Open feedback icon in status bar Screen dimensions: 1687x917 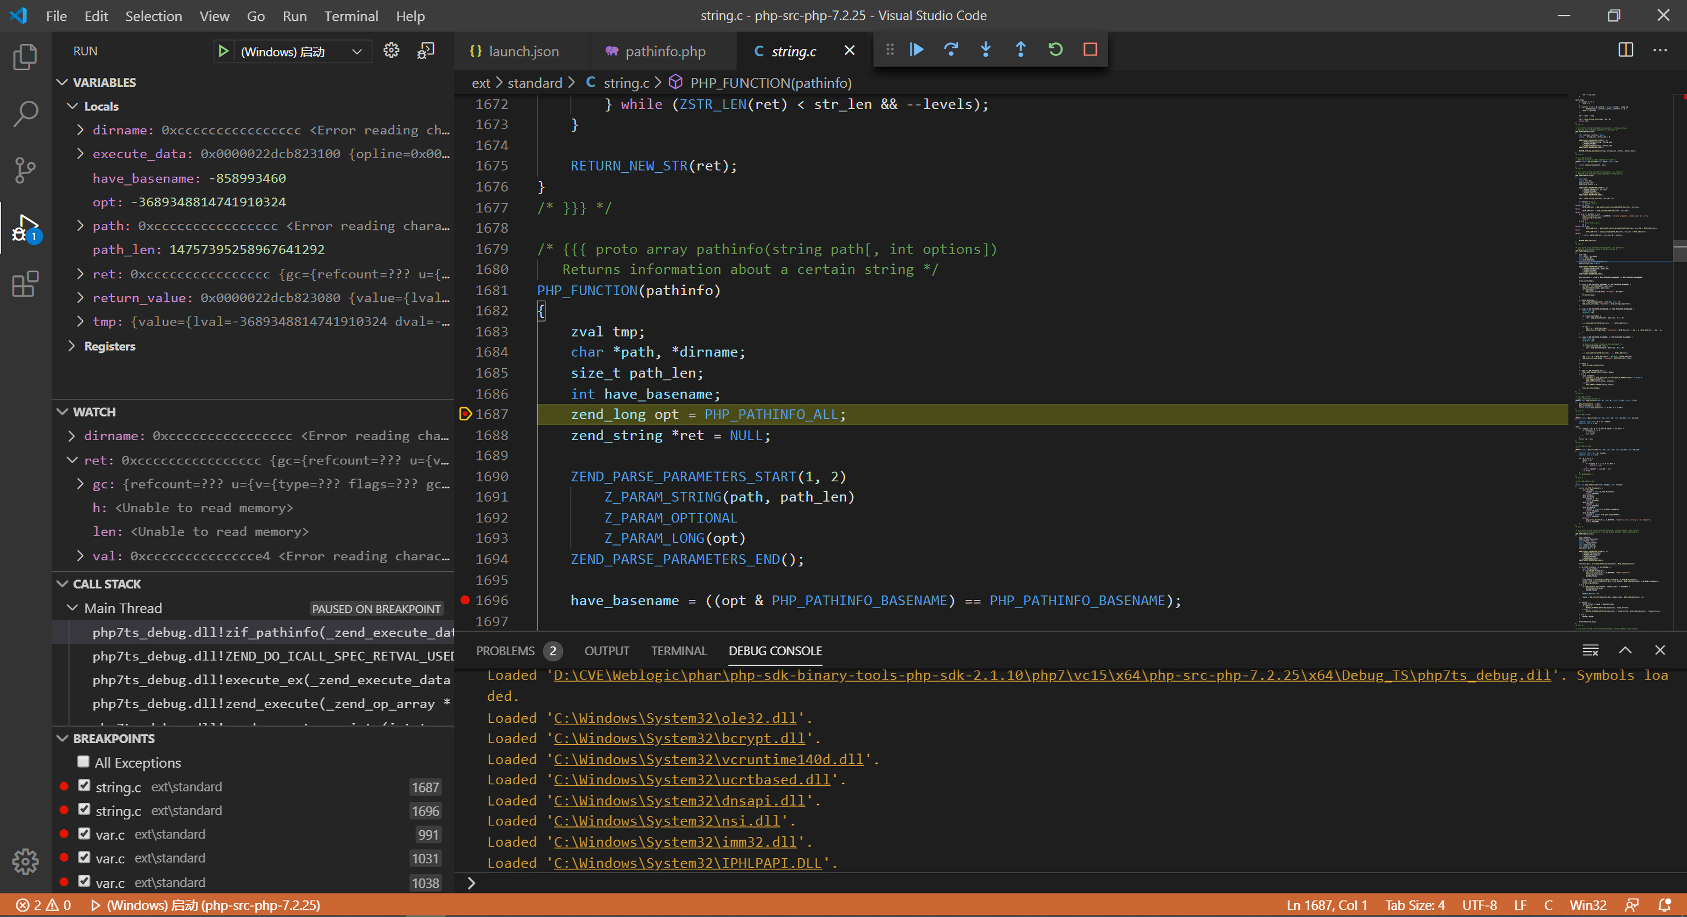tap(1632, 905)
